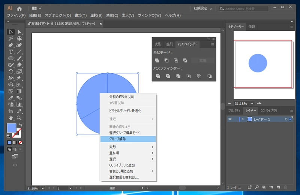
Task: Swap fill and stroke colors
Action: [x=21, y=125]
